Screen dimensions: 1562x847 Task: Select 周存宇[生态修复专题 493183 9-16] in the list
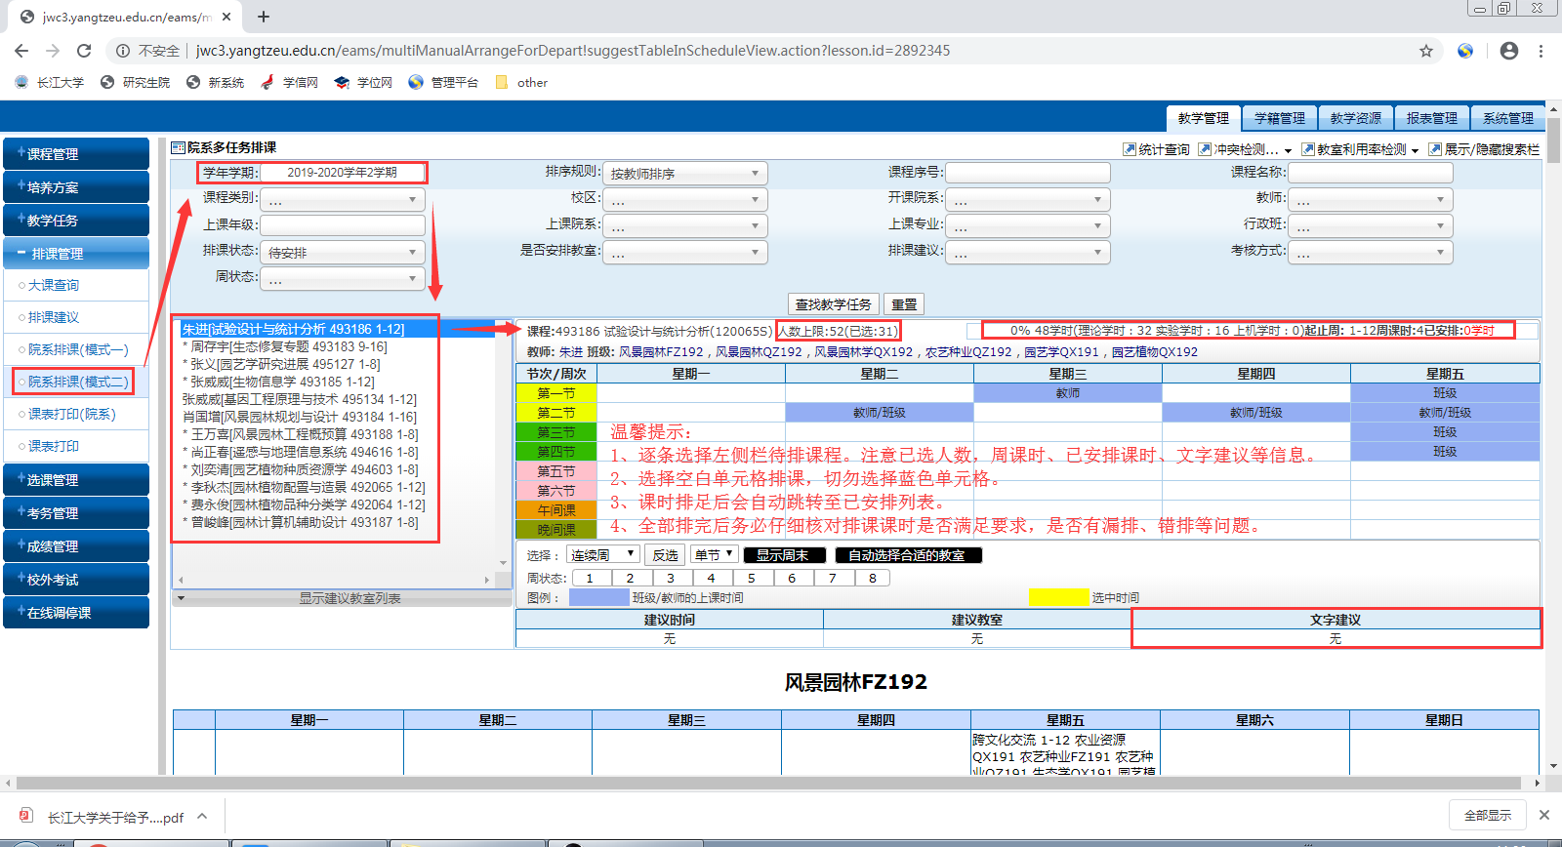(285, 346)
